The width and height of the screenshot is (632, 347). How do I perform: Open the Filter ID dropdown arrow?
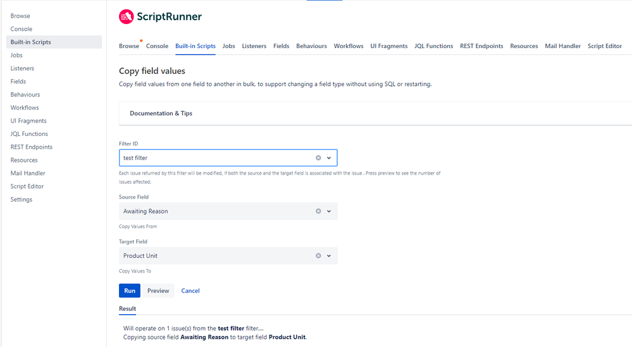[329, 158]
